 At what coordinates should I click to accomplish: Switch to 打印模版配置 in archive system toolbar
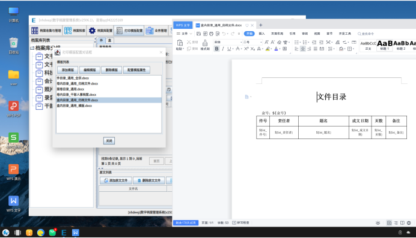(x=129, y=31)
